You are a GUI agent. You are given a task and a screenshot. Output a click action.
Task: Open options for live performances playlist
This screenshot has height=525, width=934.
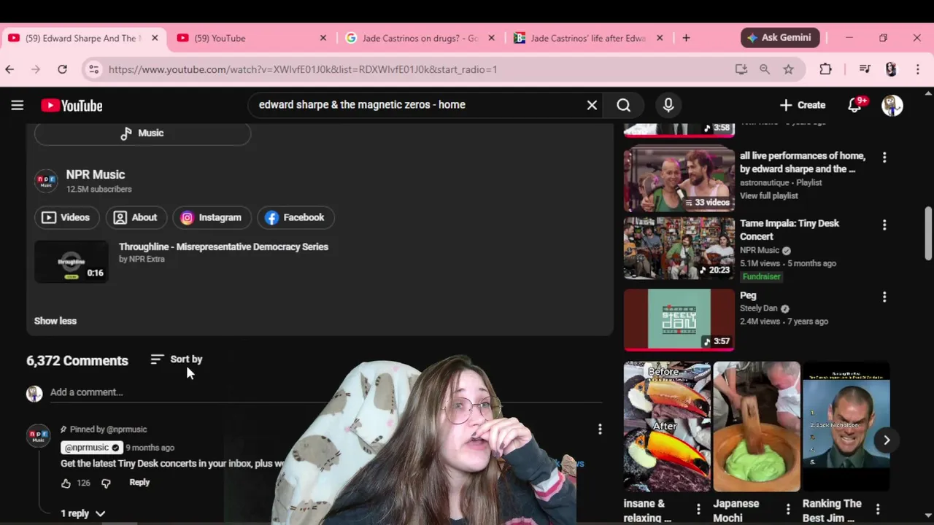tap(884, 157)
